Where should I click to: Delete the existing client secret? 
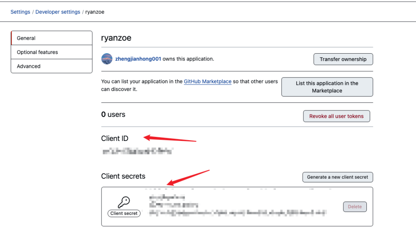355,207
